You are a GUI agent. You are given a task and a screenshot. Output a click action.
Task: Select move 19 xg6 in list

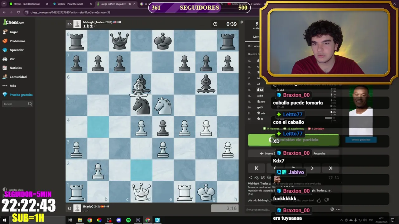[261, 101]
